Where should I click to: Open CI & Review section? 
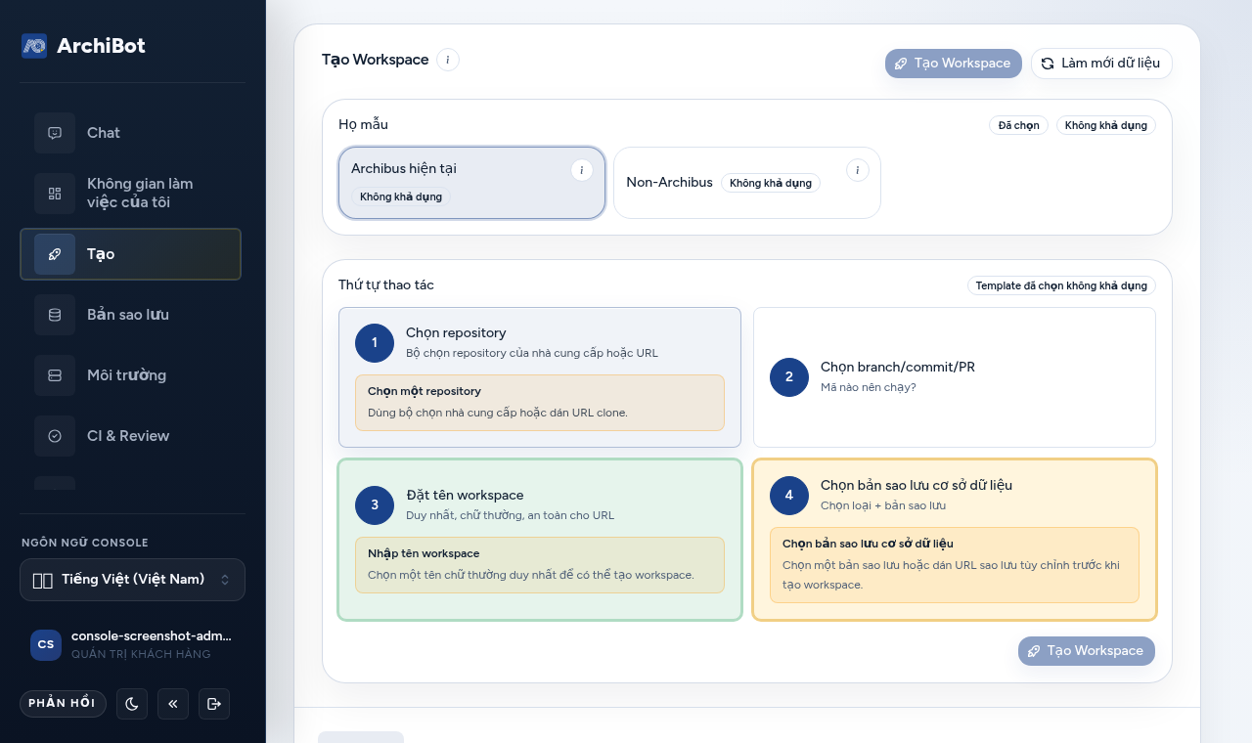click(x=130, y=436)
